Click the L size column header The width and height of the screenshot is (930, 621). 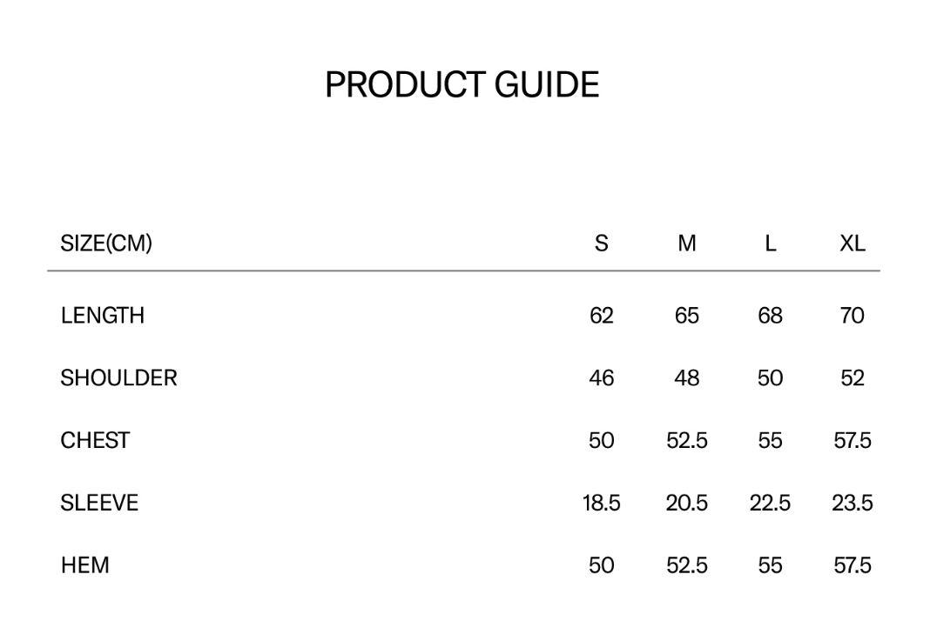pyautogui.click(x=771, y=243)
